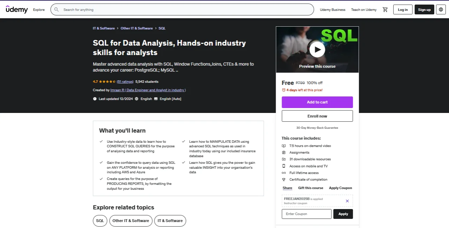449x228 pixels.
Task: Click the English [Auto] captions text
Action: (170, 99)
